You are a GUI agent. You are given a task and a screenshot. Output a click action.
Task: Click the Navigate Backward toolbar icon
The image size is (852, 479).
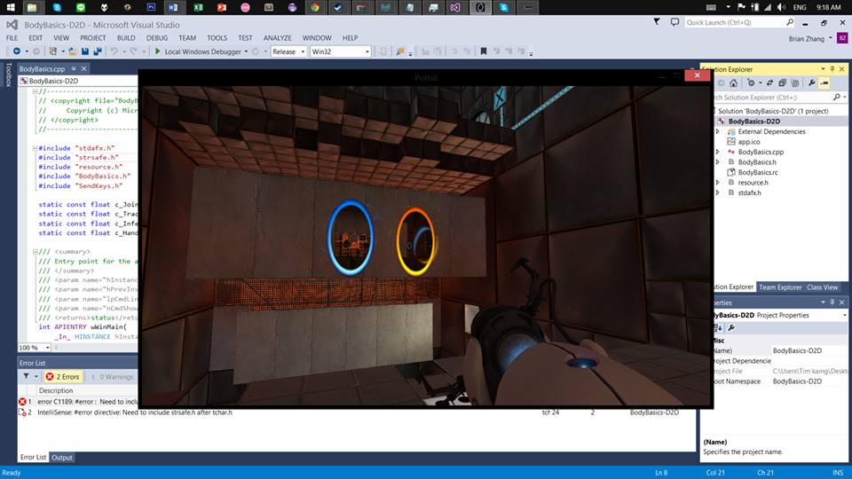click(17, 51)
